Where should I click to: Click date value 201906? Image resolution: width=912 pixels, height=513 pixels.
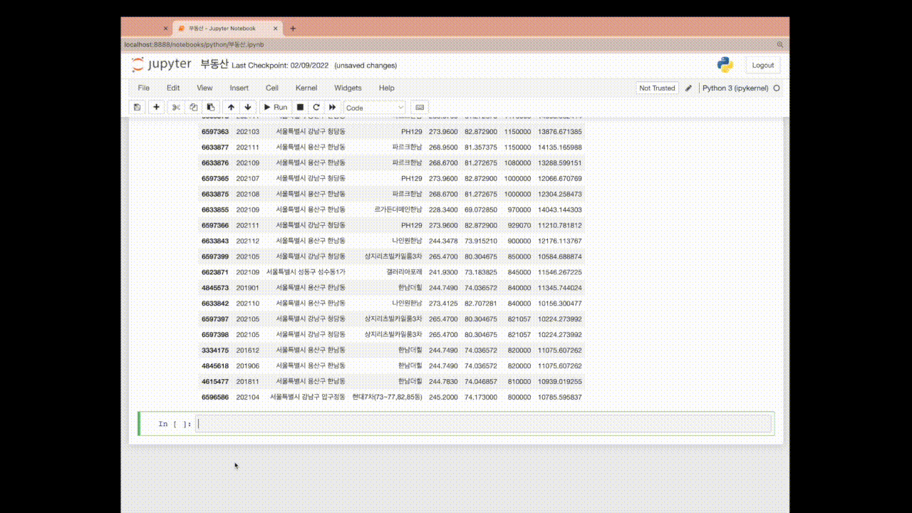248,366
